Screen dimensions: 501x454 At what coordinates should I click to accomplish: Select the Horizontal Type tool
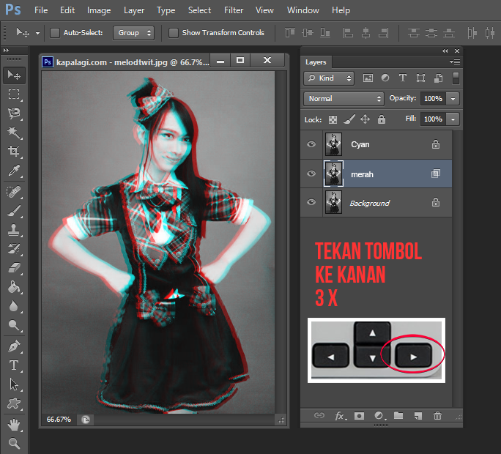coord(14,365)
